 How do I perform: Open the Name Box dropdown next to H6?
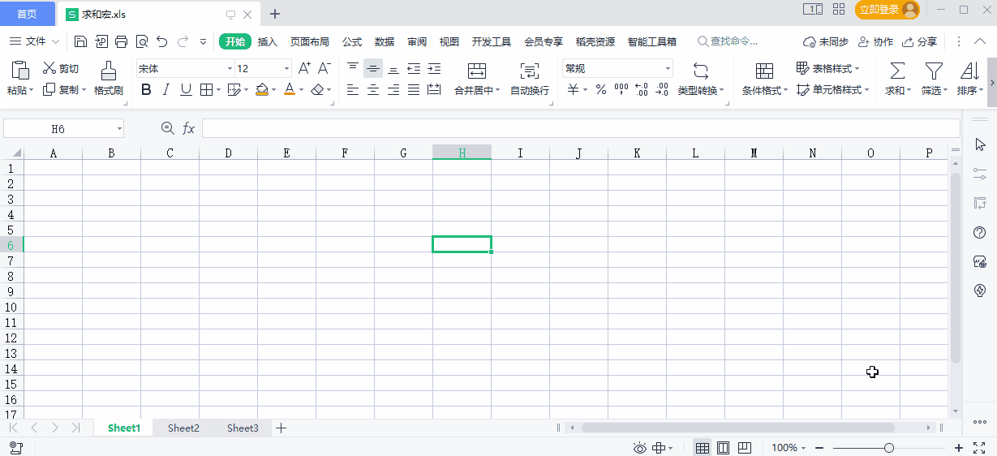coord(119,128)
